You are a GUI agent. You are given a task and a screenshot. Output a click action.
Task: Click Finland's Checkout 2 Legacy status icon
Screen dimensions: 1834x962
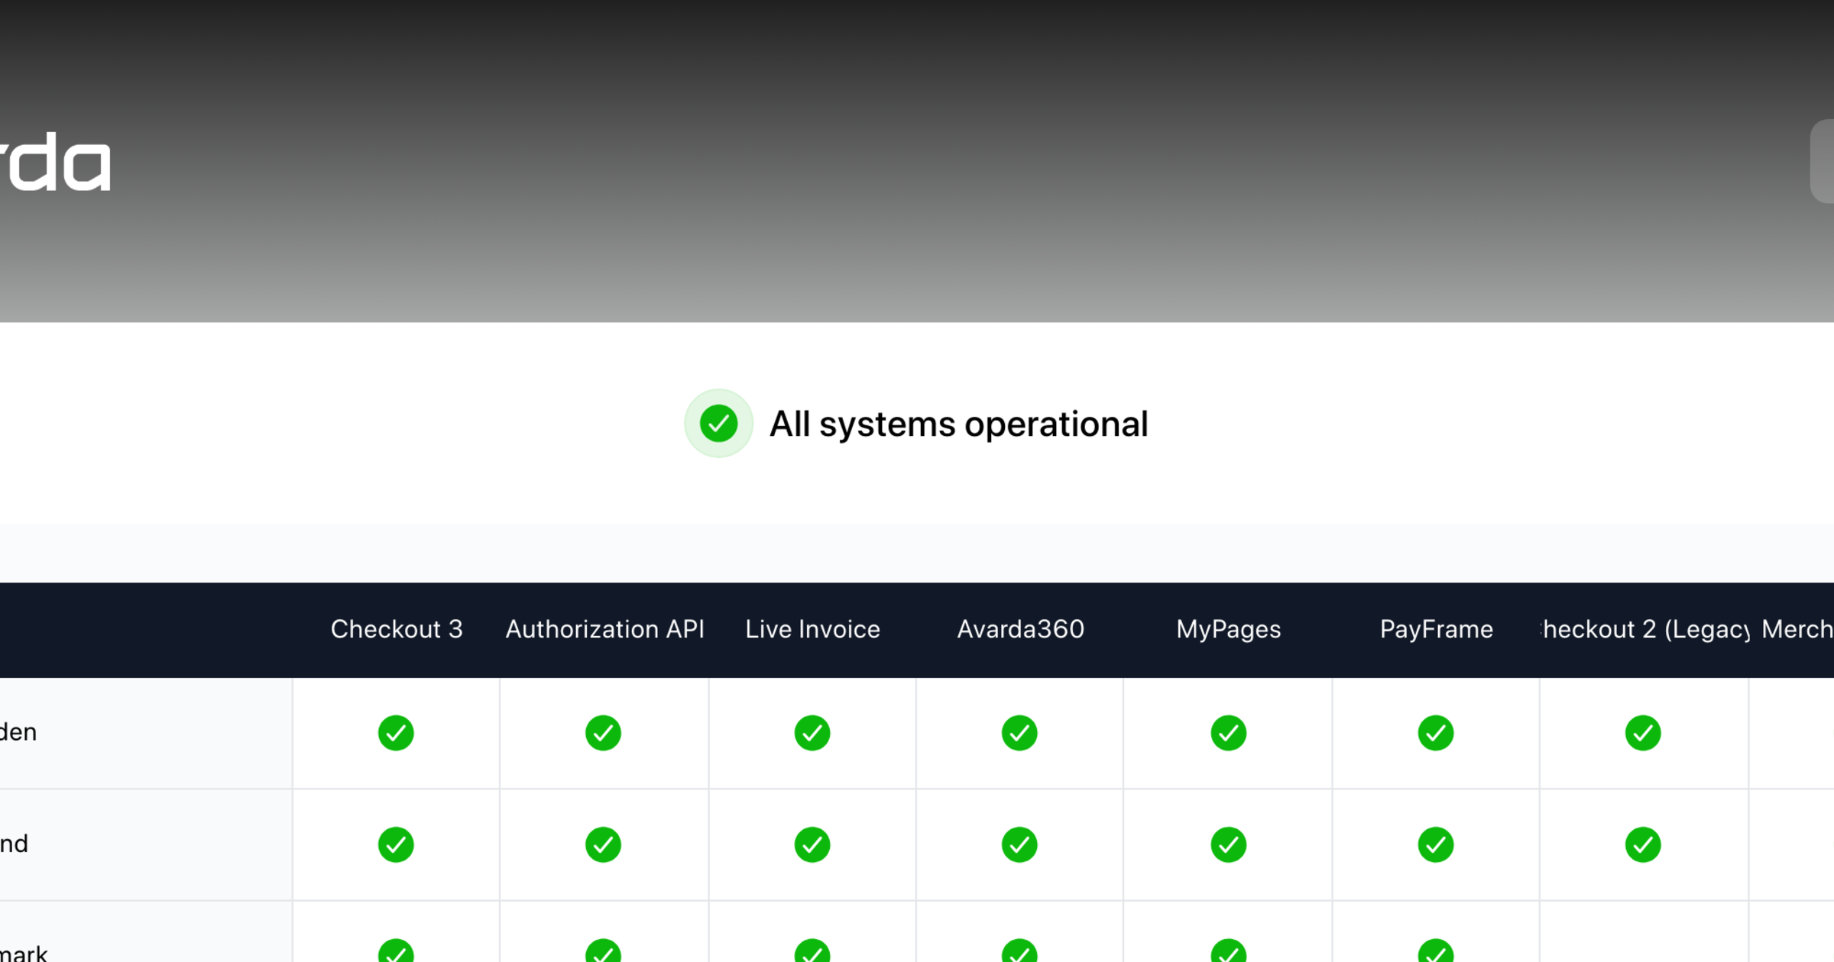pyautogui.click(x=1642, y=844)
